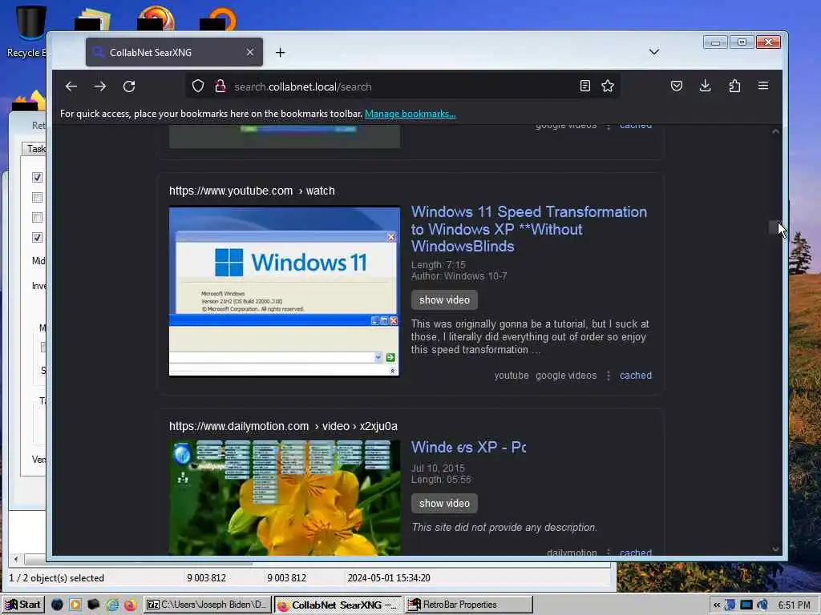Click the "Author: Windows 10-7" text
The image size is (821, 615).
pyautogui.click(x=459, y=276)
